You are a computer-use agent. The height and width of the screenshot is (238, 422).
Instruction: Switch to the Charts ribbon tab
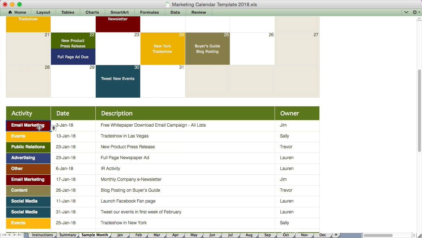pos(92,12)
